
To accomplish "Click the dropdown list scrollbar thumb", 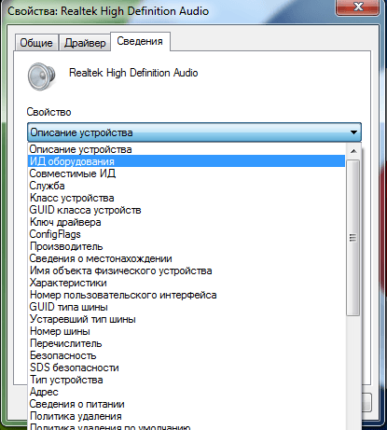I will (353, 238).
